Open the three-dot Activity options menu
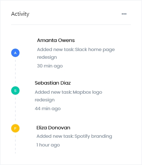The image size is (142, 165). [124, 14]
